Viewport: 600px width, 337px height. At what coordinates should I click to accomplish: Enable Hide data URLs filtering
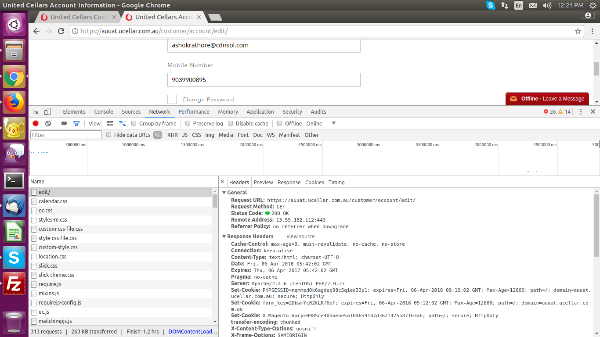point(109,135)
